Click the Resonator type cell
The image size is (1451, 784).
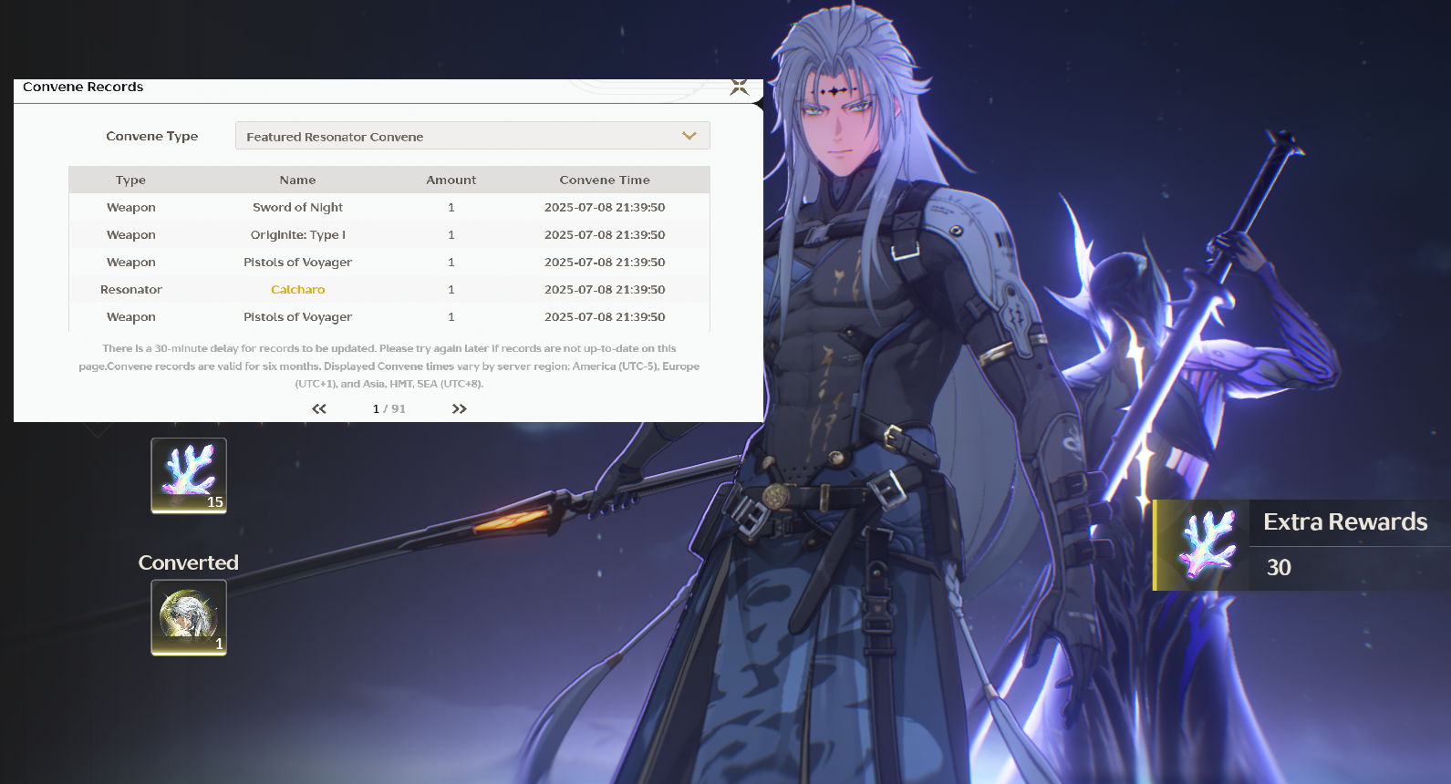point(131,289)
